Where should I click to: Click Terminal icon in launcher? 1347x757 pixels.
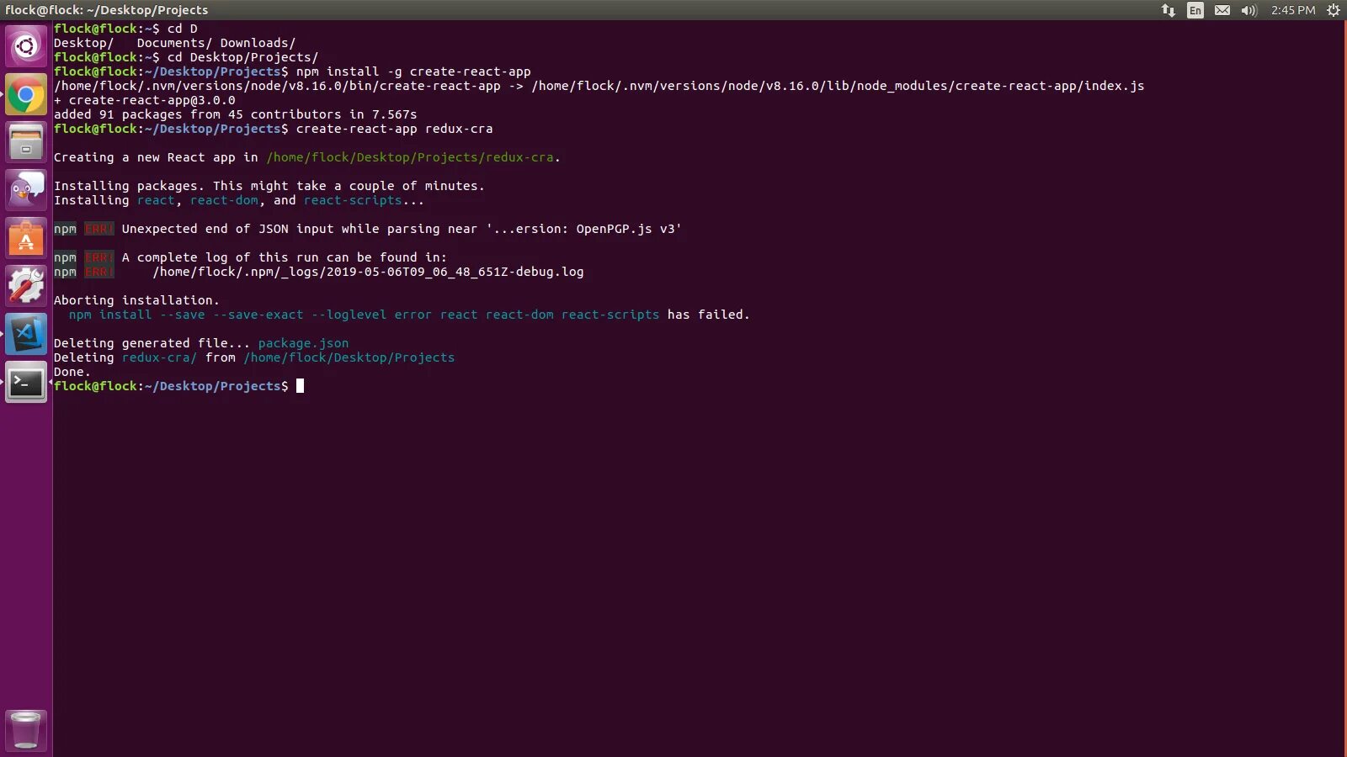(x=26, y=382)
